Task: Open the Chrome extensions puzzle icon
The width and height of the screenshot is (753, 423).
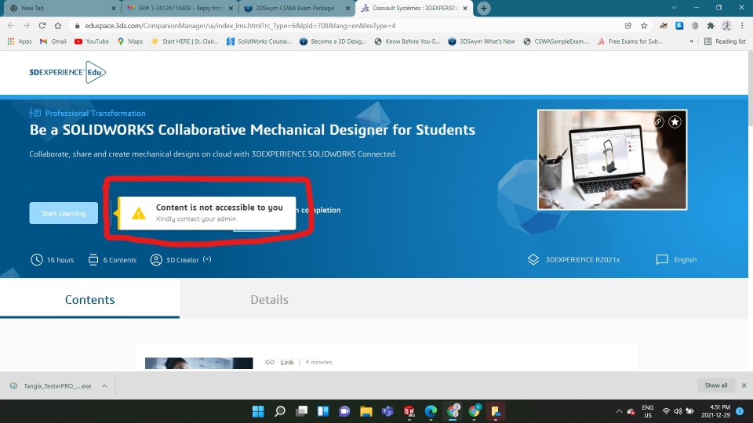Action: pos(711,25)
